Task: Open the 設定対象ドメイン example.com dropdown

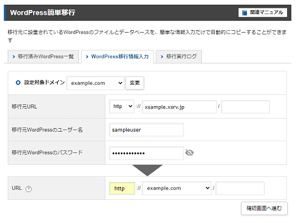Action: click(95, 83)
